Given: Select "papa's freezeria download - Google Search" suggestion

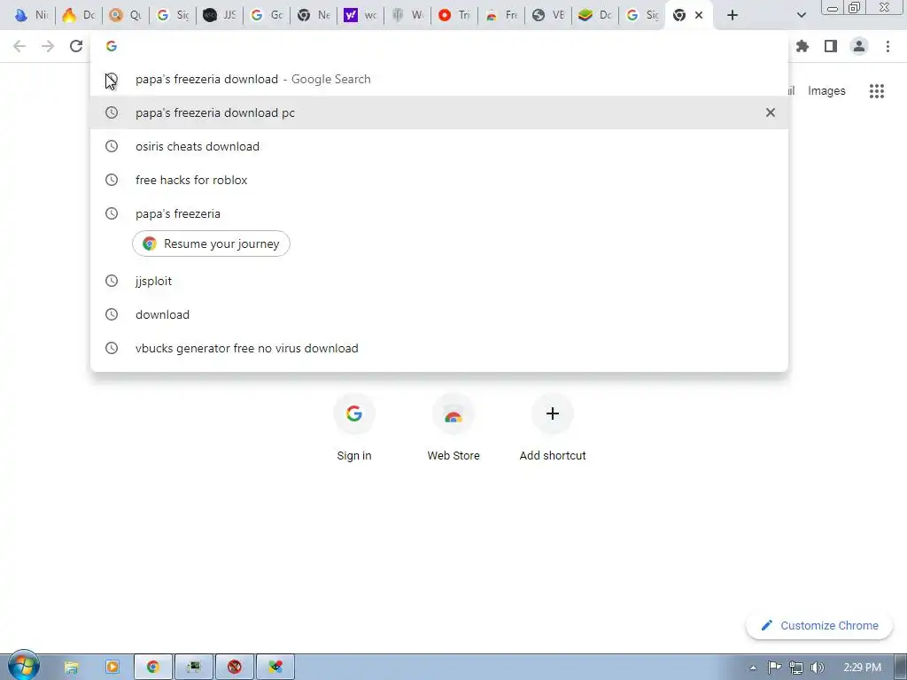Looking at the screenshot, I should click(439, 79).
